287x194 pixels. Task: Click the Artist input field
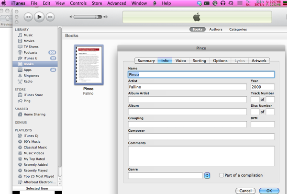coord(187,87)
